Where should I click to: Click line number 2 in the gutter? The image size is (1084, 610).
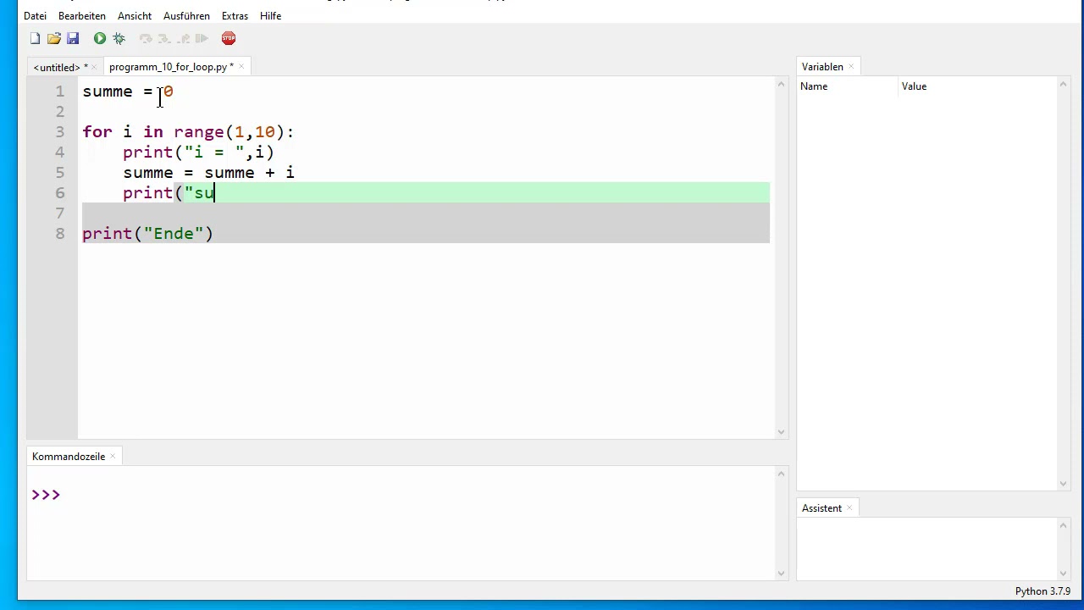tap(59, 112)
